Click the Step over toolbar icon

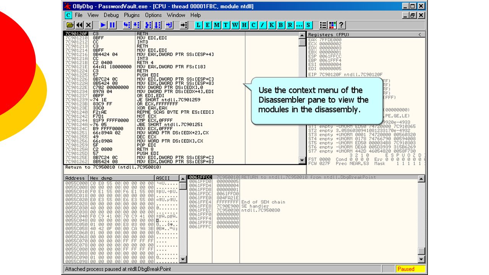(136, 25)
